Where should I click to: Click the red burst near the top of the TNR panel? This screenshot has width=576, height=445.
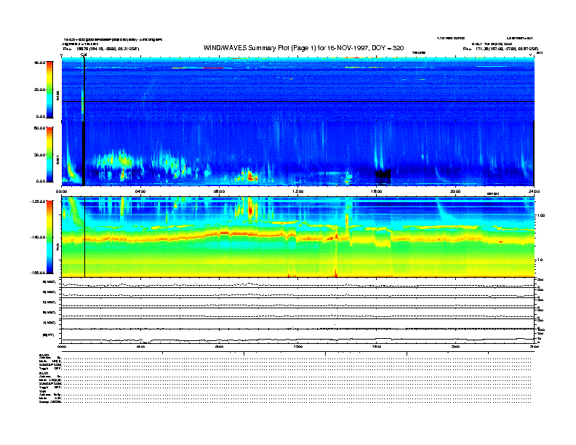[x=251, y=210]
